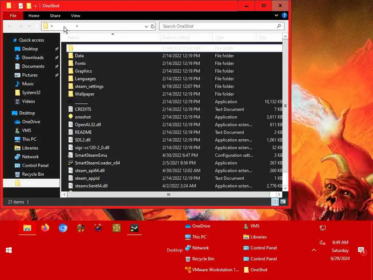
Task: Open the notification action center icon
Action: pos(361,250)
